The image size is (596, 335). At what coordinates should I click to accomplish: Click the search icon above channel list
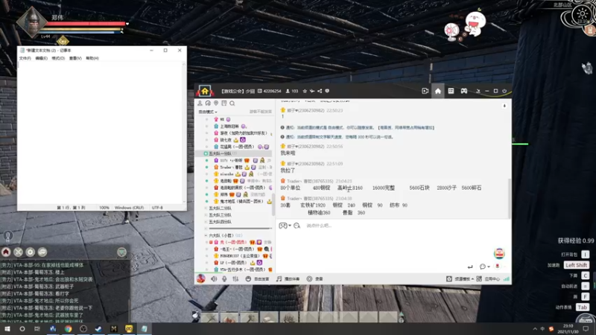(x=232, y=103)
